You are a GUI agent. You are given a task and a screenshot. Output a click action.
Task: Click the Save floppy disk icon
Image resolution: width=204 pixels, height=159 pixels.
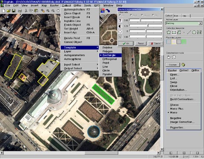[x=14, y=11]
